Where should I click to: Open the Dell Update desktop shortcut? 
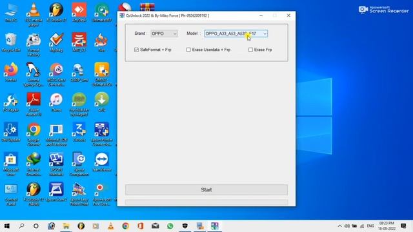(11, 132)
